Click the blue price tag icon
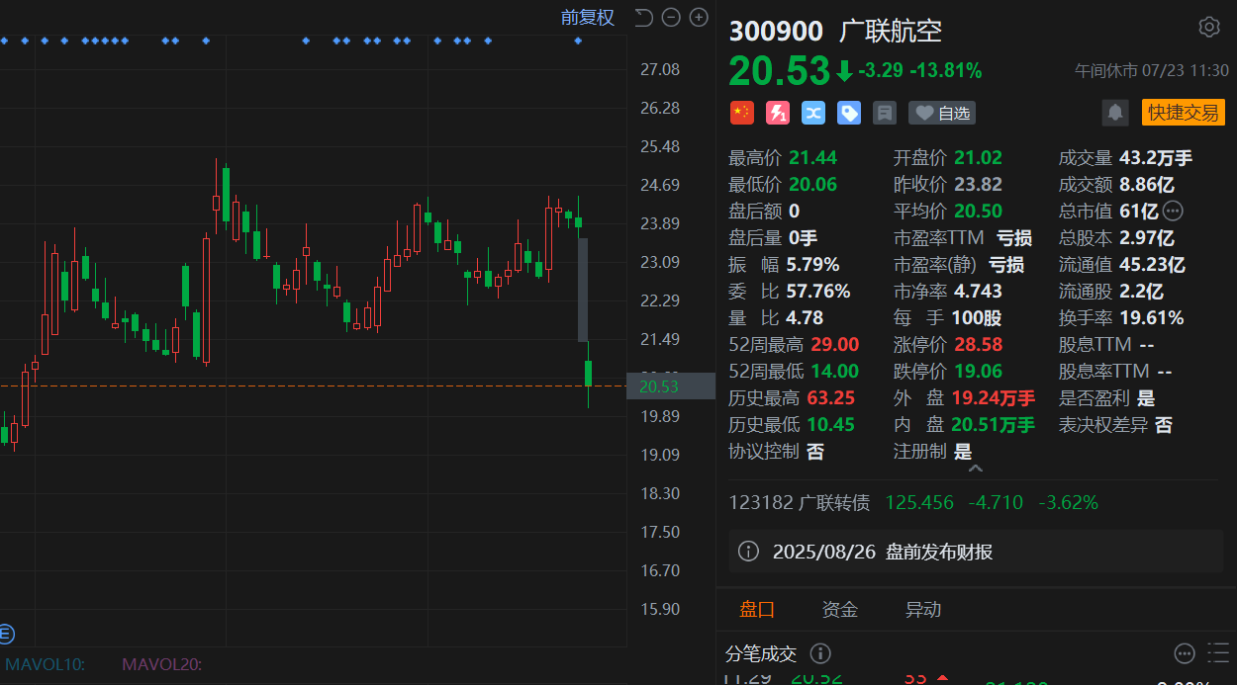 point(849,113)
